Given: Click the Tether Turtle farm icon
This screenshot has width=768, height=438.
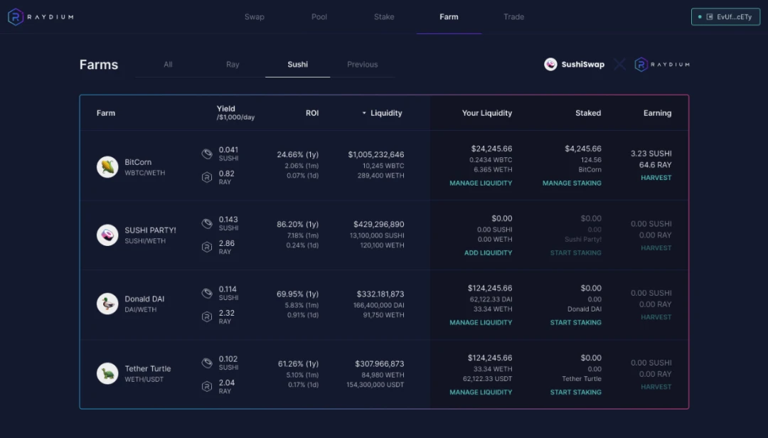Looking at the screenshot, I should coord(107,373).
